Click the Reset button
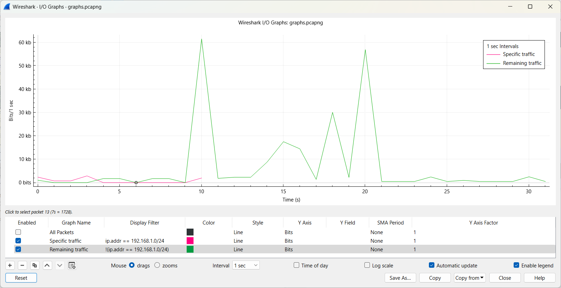The height and width of the screenshot is (288, 561). coord(21,278)
